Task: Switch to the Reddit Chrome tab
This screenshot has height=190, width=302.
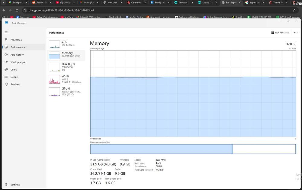Action: [42, 2]
